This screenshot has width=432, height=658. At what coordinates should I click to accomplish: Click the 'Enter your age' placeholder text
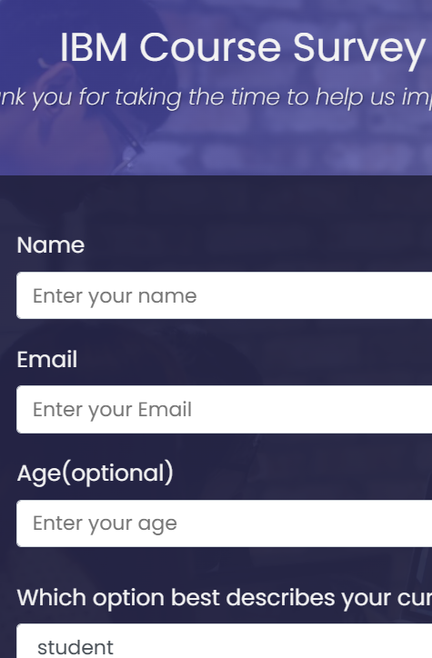click(x=105, y=523)
